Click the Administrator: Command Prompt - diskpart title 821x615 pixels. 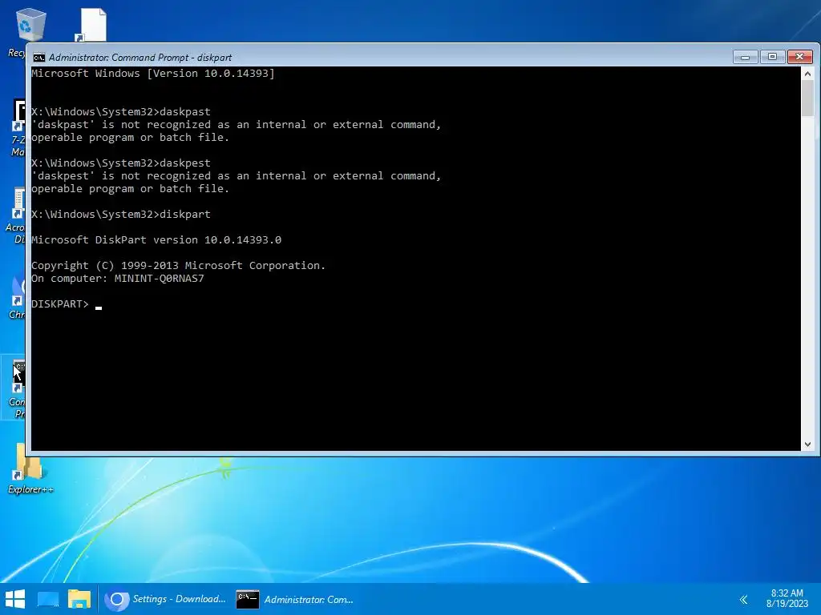click(x=140, y=58)
